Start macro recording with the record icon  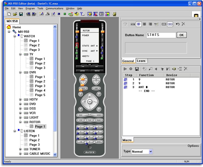tap(131, 69)
